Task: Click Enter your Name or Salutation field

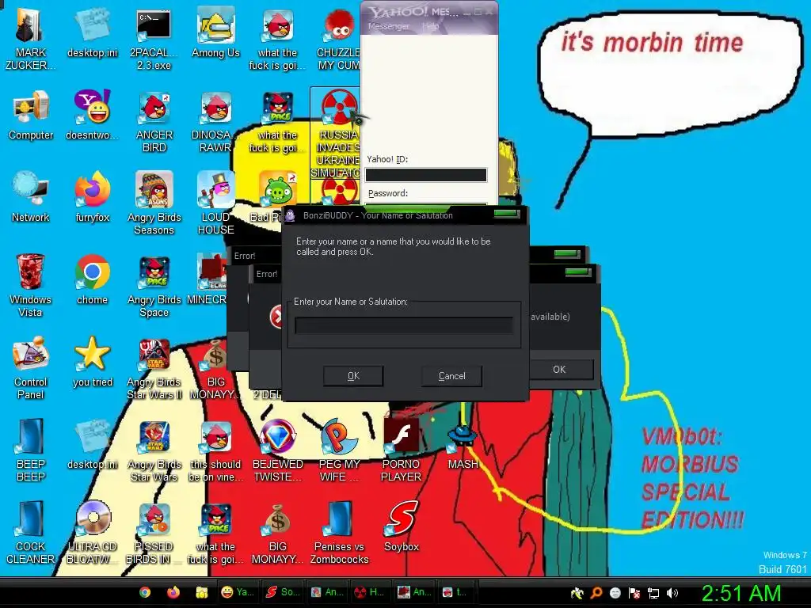Action: tap(403, 325)
